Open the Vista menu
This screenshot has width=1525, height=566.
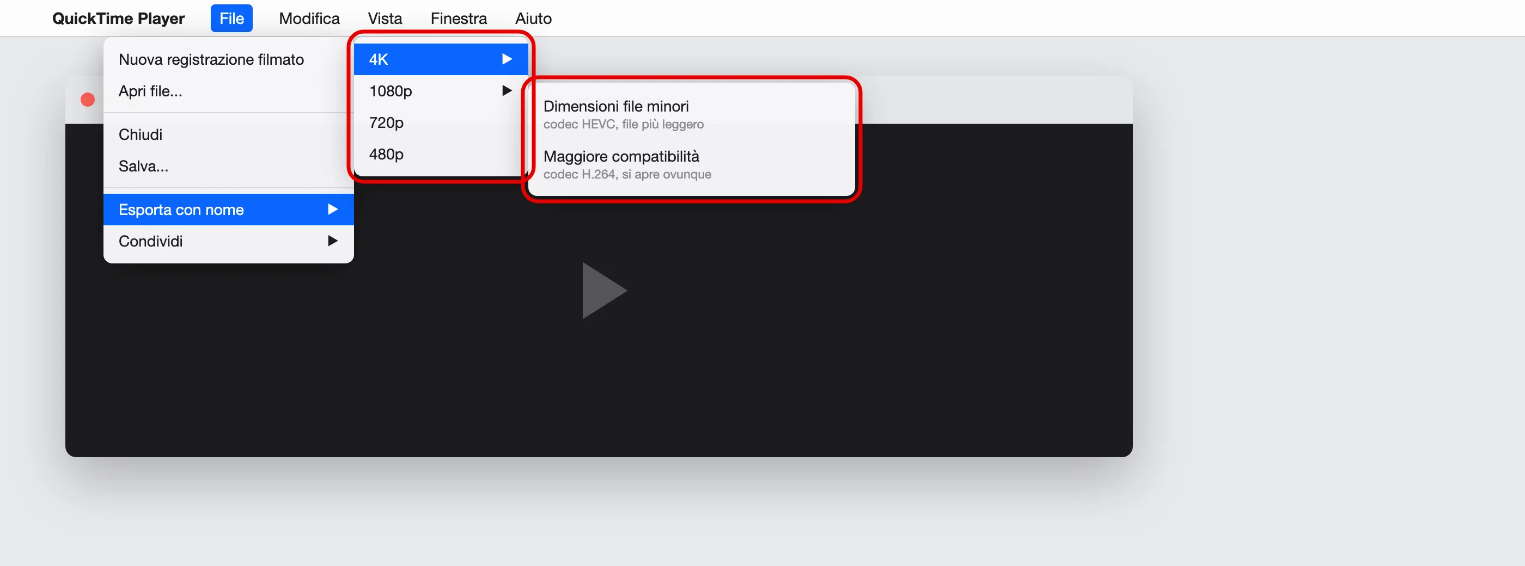coord(385,19)
